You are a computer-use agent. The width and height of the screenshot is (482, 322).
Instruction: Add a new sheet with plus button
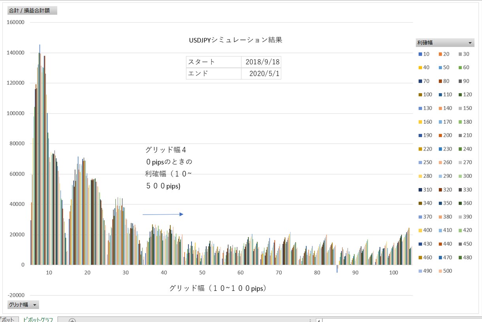[72, 320]
